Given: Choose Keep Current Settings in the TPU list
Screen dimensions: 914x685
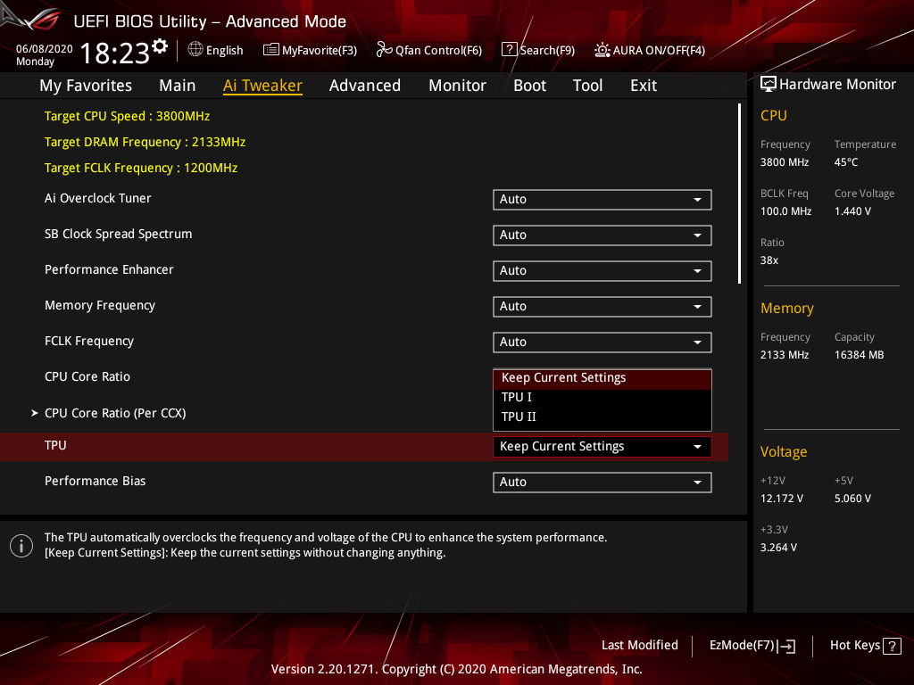Looking at the screenshot, I should (602, 378).
